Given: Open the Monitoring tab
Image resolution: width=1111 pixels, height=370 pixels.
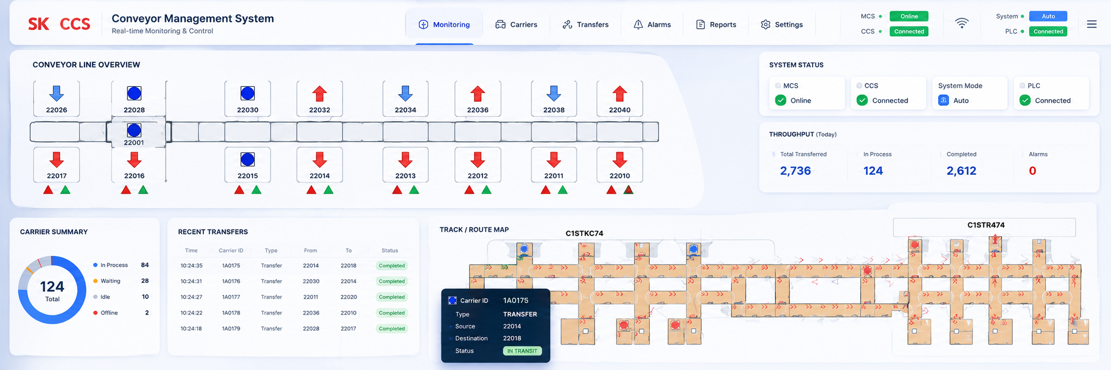Looking at the screenshot, I should pyautogui.click(x=444, y=25).
